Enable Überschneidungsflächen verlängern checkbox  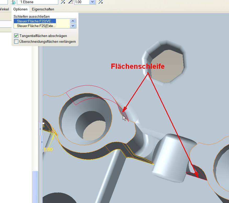pyautogui.click(x=16, y=41)
